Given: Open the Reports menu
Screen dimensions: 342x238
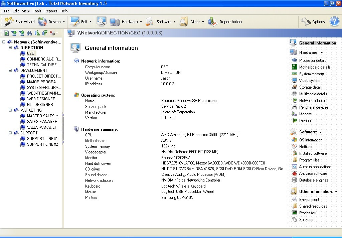Looking at the screenshot, I should tap(51, 11).
